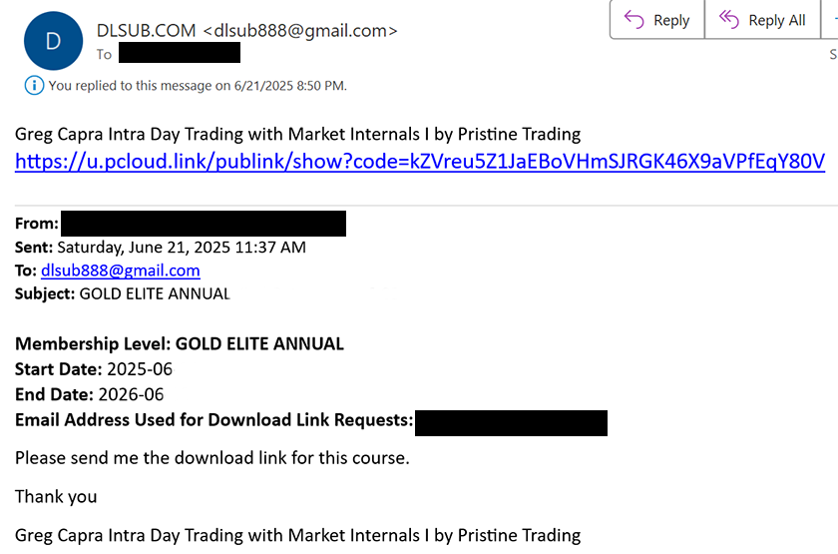Screen dimensions: 838x554
Task: Click the redacted recipient after 'To'
Action: click(179, 54)
